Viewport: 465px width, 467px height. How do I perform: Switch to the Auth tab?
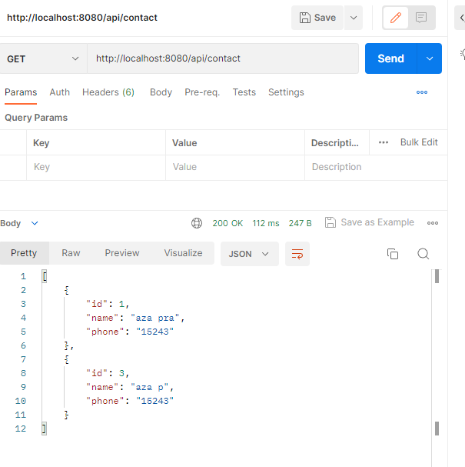tap(59, 92)
